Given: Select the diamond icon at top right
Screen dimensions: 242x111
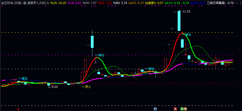Looking at the screenshot, I should pyautogui.click(x=237, y=3).
